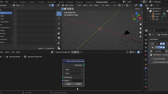This screenshot has width=168, height=94.
Task: Select the Measure tool
Action: pyautogui.click(x=59, y=48)
